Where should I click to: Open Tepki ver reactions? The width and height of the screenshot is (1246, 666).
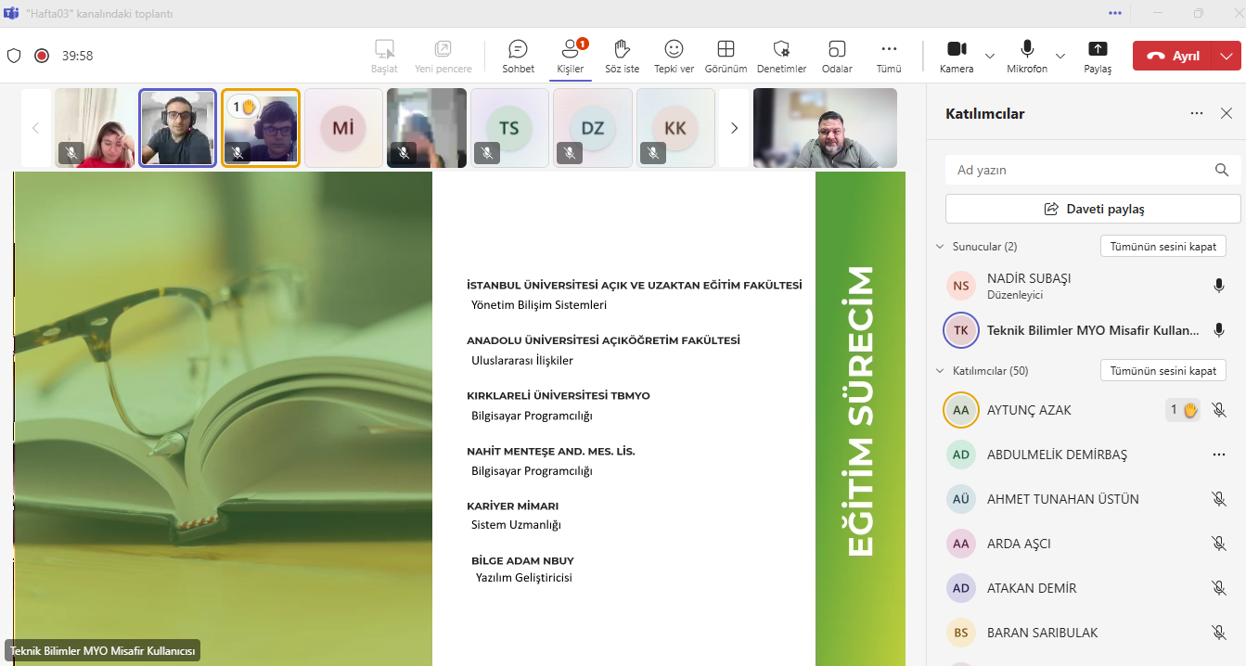(x=674, y=56)
